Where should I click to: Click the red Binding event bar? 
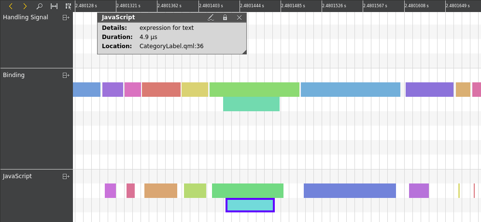(x=161, y=90)
